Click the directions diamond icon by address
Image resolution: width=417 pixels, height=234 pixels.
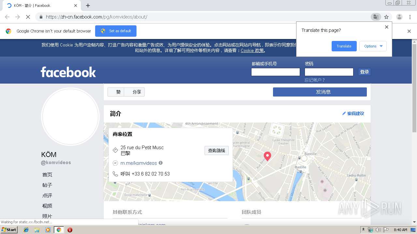[115, 150]
